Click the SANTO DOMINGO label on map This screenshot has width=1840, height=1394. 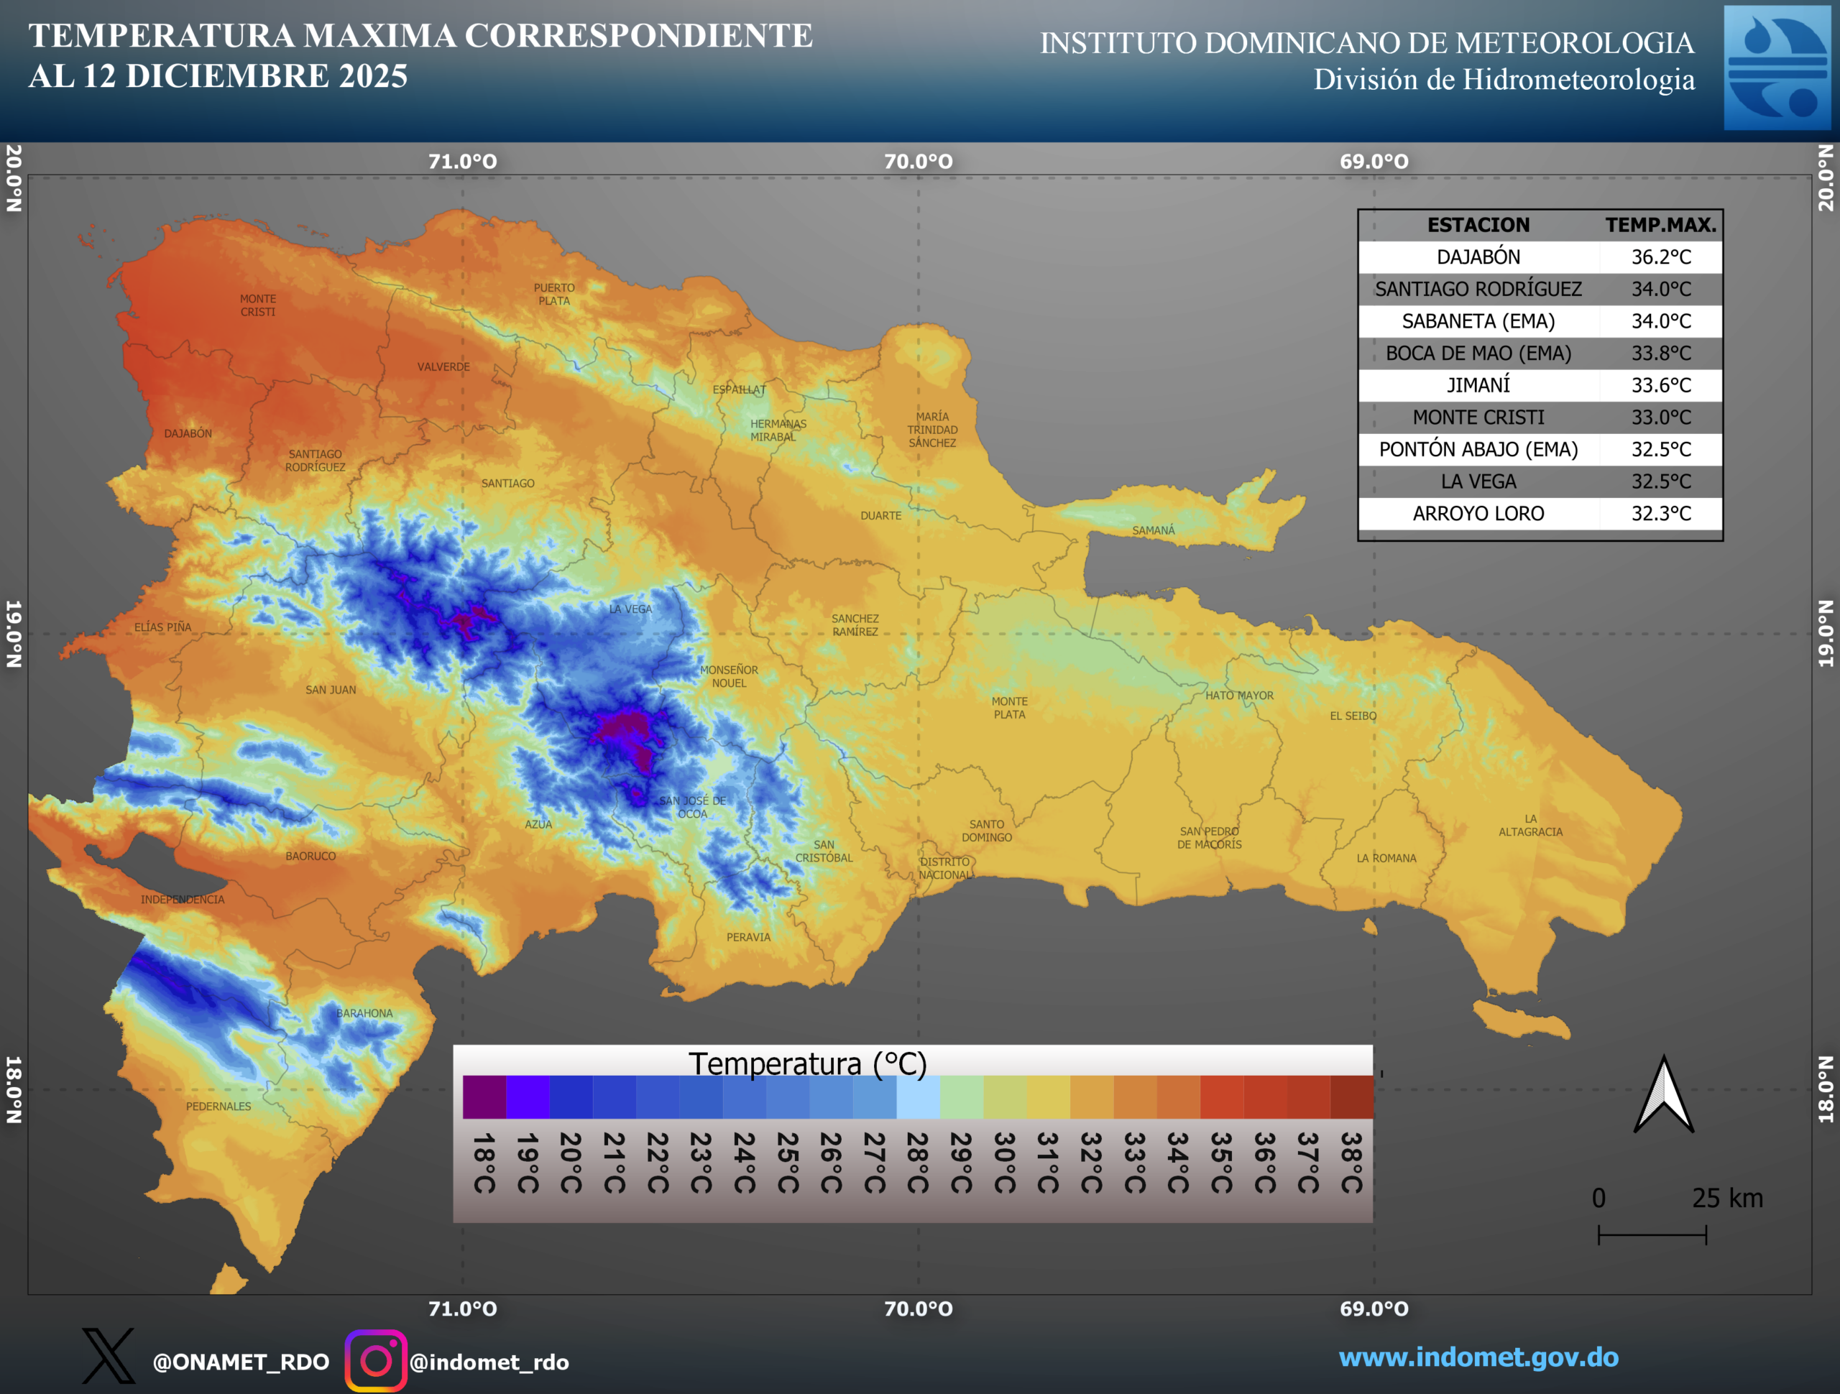coord(987,831)
